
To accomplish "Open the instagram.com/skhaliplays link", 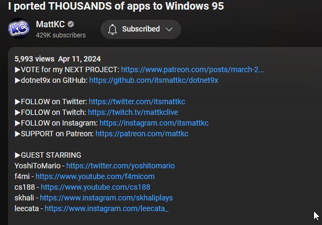I will point(106,198).
